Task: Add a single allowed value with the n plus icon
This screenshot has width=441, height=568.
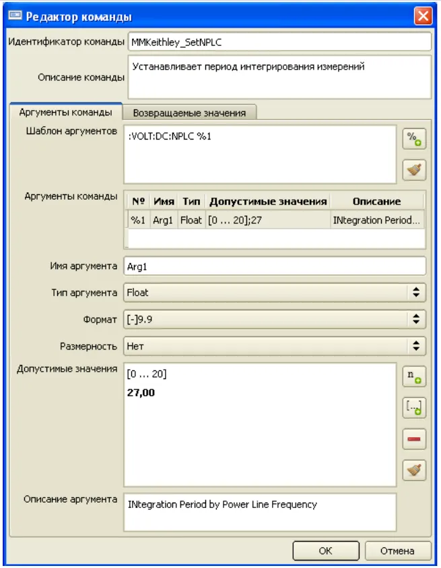Action: pyautogui.click(x=414, y=376)
